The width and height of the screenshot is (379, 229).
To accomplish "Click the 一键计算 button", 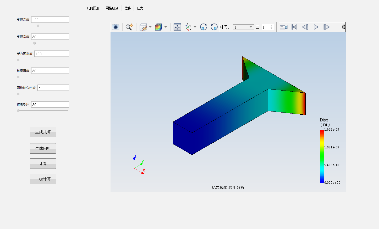I will click(43, 179).
